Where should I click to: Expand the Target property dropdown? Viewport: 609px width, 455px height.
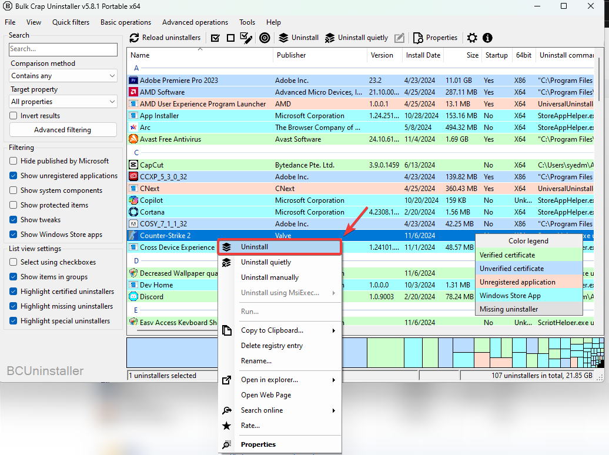point(63,102)
